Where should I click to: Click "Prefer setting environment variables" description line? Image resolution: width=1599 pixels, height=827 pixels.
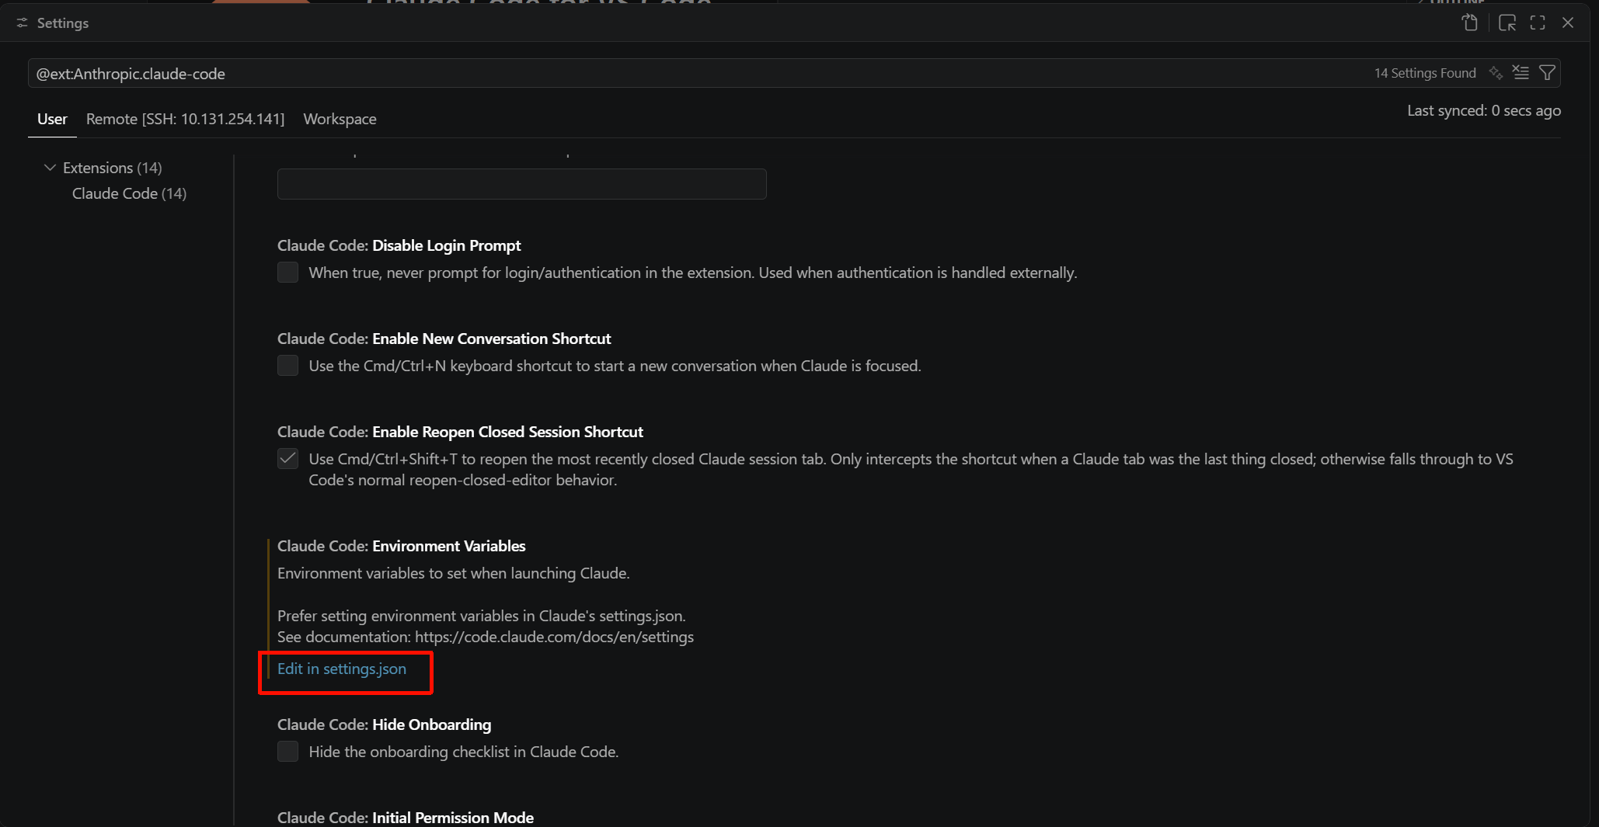[482, 616]
